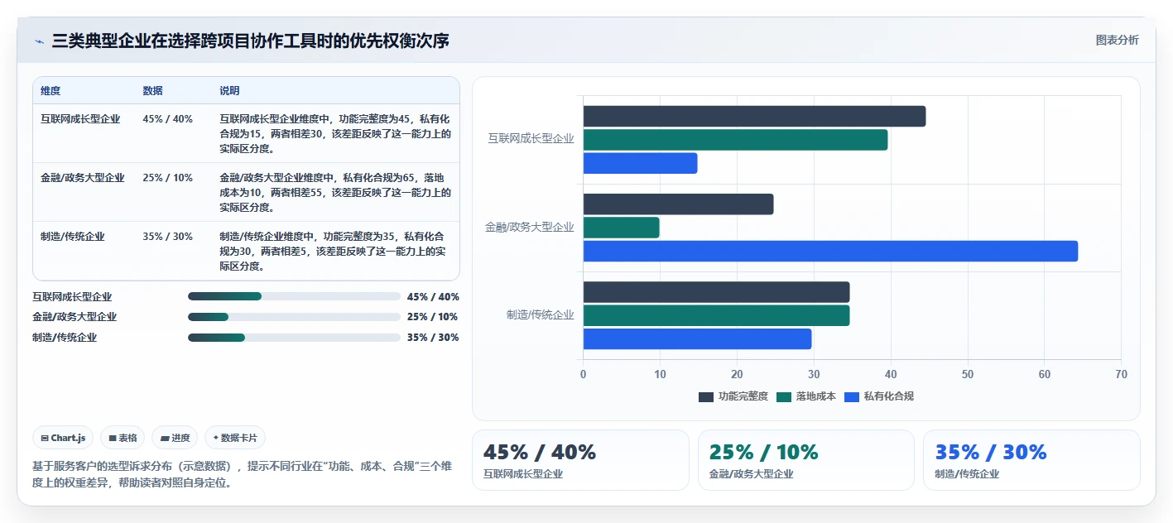Click the 功能完整度 bar for 制造/传统企业
The image size is (1173, 523).
point(716,292)
